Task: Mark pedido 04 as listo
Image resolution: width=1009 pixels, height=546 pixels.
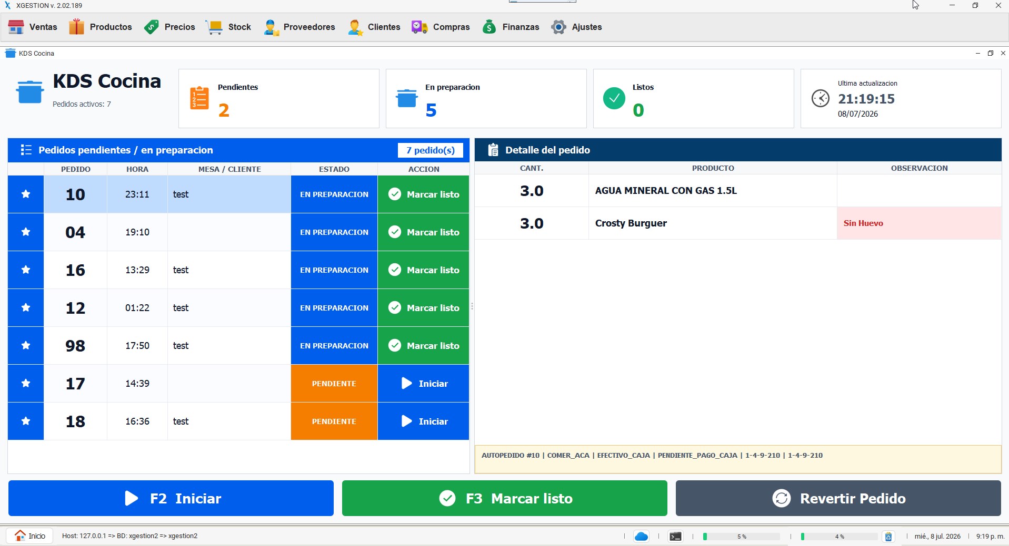Action: (423, 232)
